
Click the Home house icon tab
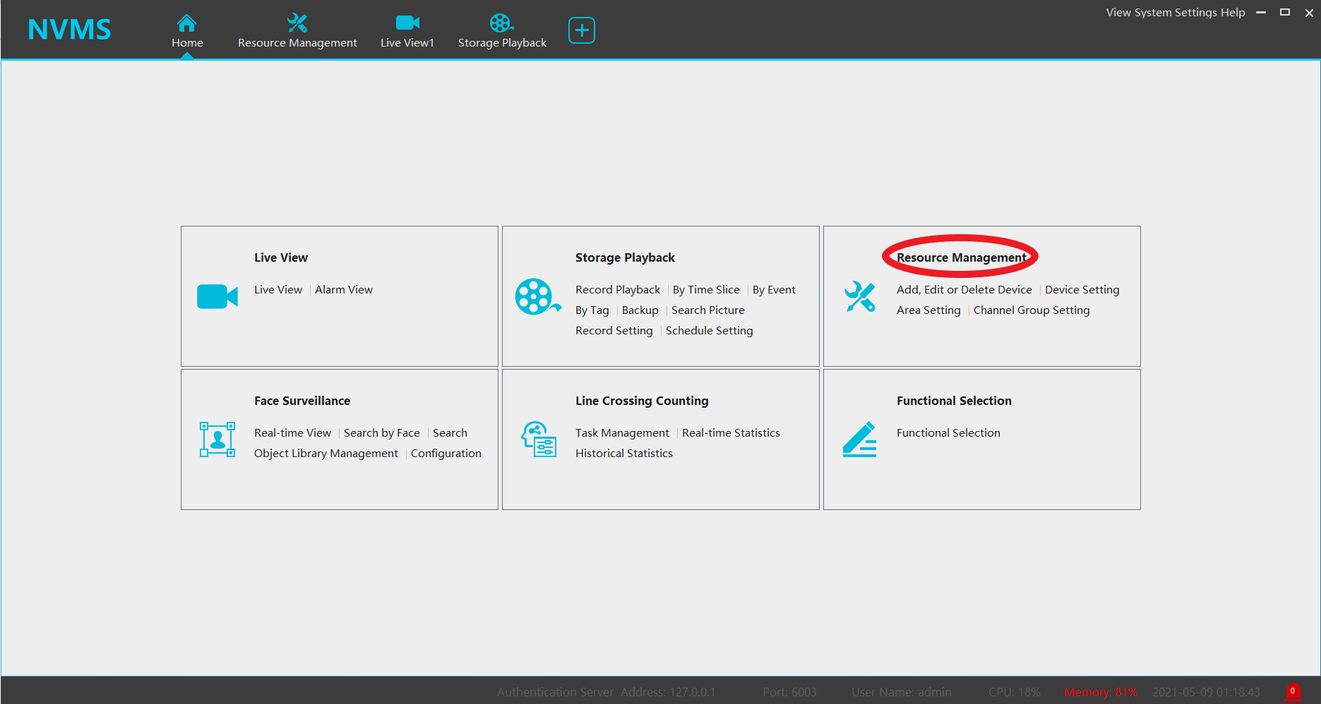coord(186,23)
